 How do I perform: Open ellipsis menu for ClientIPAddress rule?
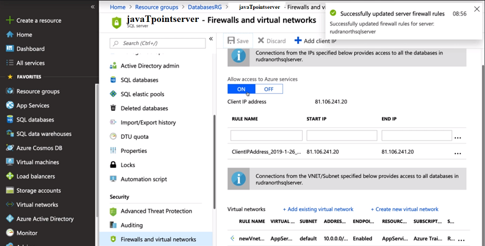pos(458,153)
